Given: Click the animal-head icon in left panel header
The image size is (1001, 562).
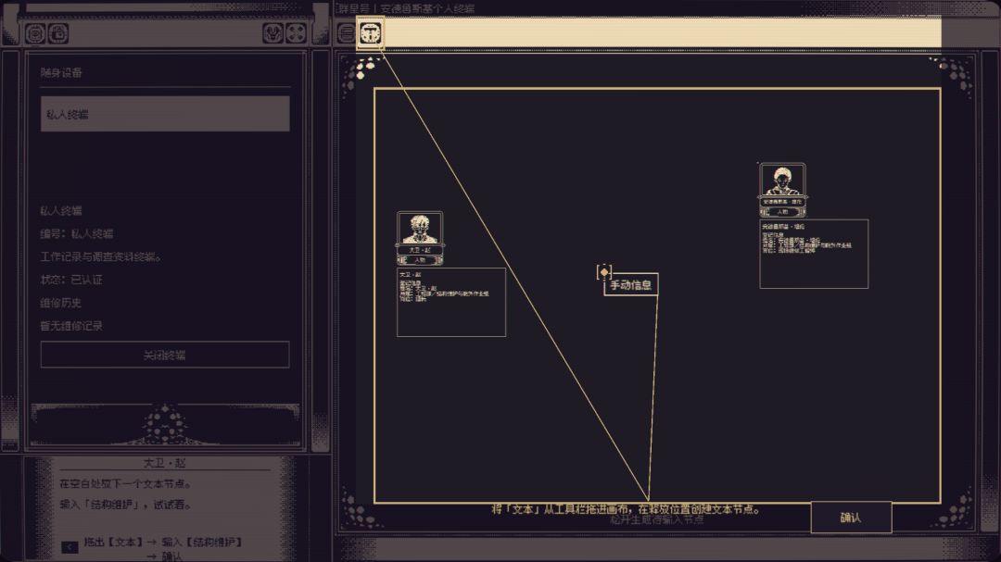Looking at the screenshot, I should pos(272,33).
